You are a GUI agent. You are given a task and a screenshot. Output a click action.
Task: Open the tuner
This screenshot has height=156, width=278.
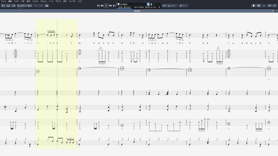coord(270,6)
